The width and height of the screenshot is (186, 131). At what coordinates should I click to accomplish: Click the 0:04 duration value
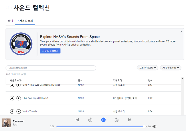click(x=150, y=112)
